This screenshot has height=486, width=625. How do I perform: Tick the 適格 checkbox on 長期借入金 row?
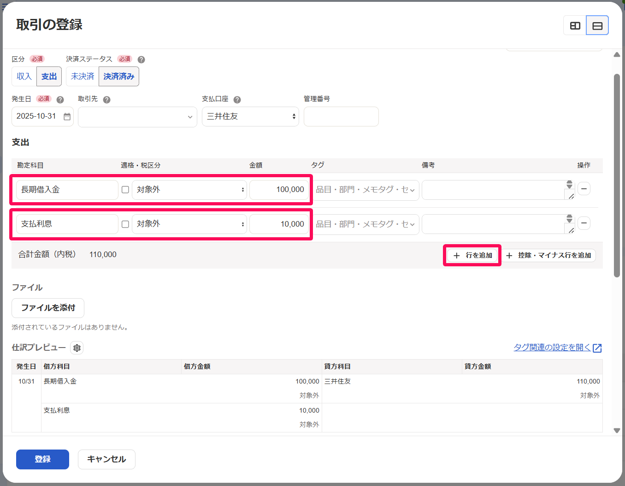click(125, 190)
